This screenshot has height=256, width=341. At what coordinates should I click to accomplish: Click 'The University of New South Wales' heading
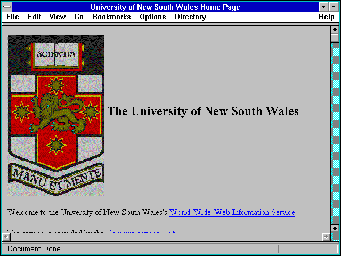(x=203, y=111)
